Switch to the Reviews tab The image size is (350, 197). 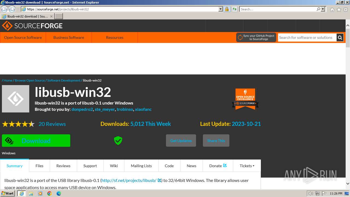click(x=63, y=166)
